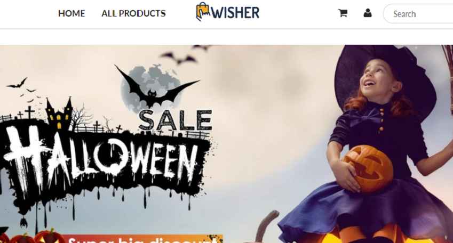The height and width of the screenshot is (243, 453).
Task: Click the orange Super big discount strip
Action: tap(142, 239)
